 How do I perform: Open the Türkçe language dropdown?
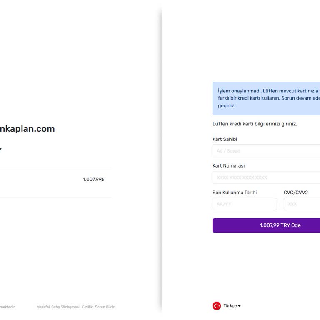(231, 306)
